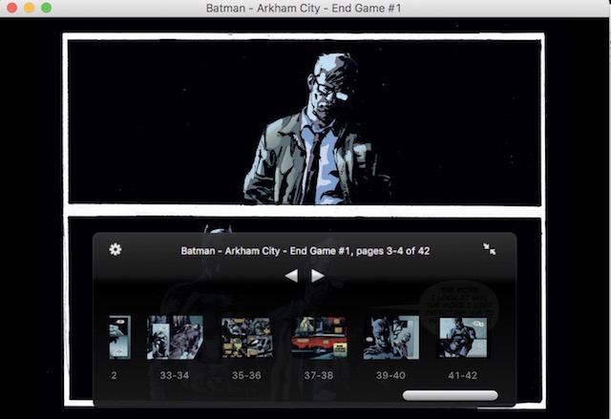
Task: Open the pages 37-38 thumbnail
Action: 319,337
